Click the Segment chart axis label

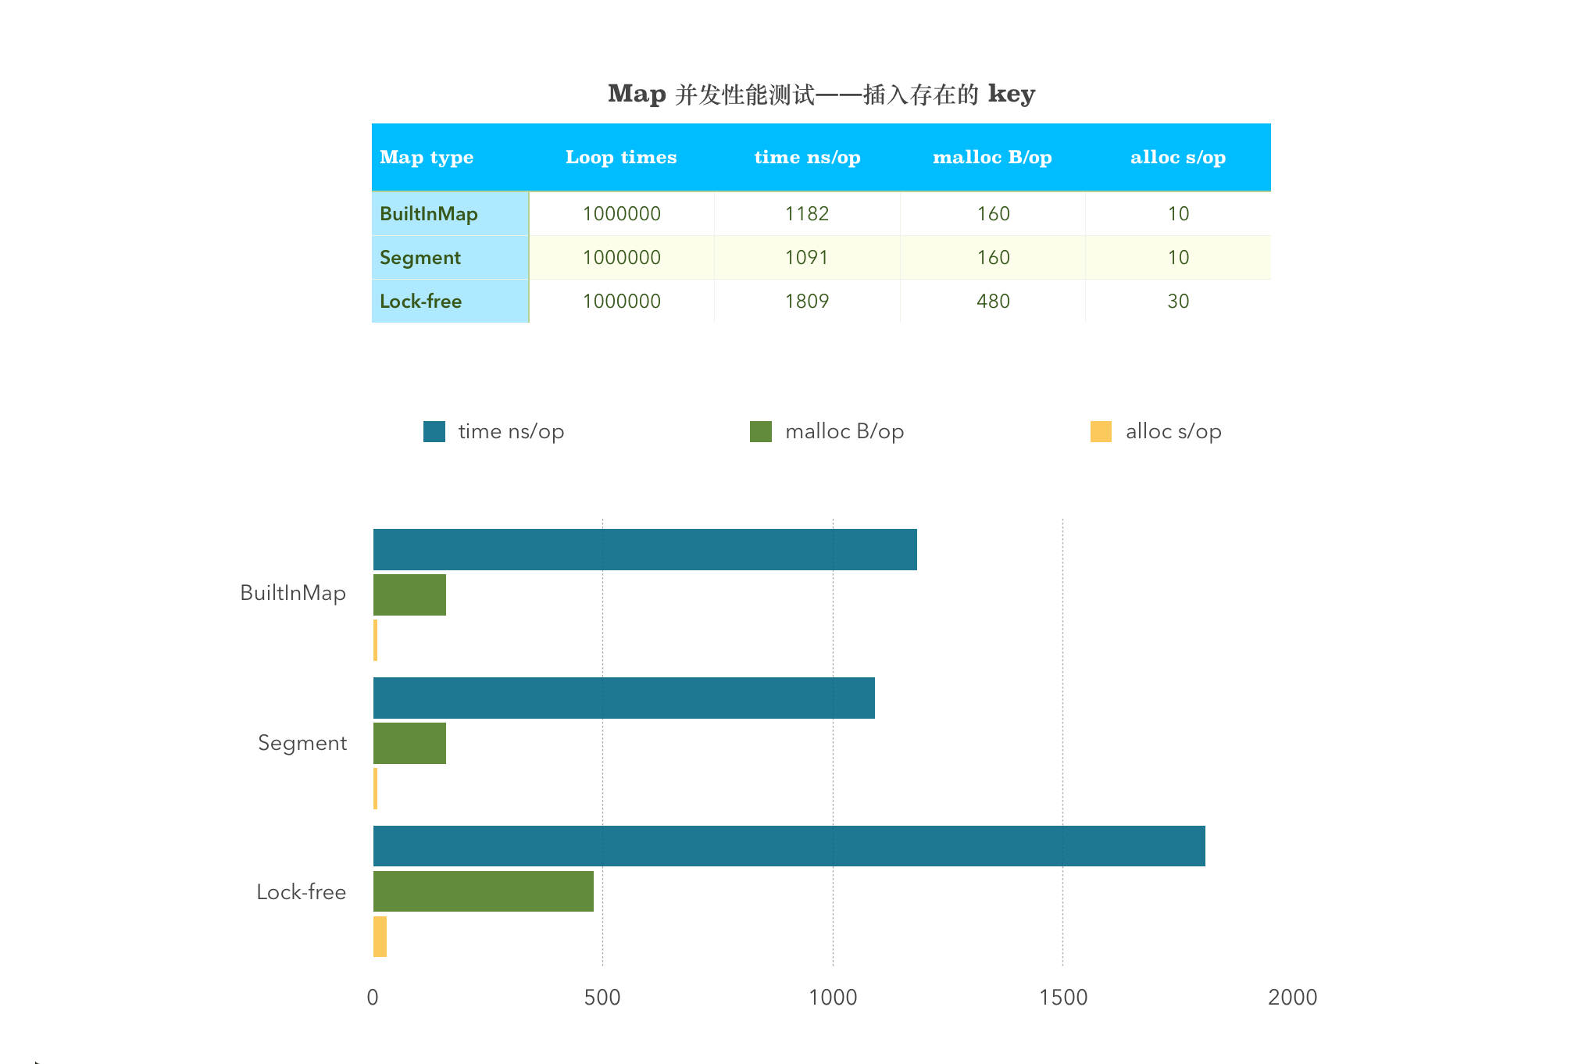coord(302,743)
